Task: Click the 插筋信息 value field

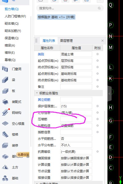Action: (x=76, y=132)
